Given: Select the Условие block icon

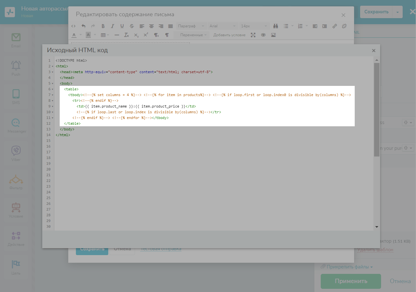Looking at the screenshot, I should [x=16, y=207].
